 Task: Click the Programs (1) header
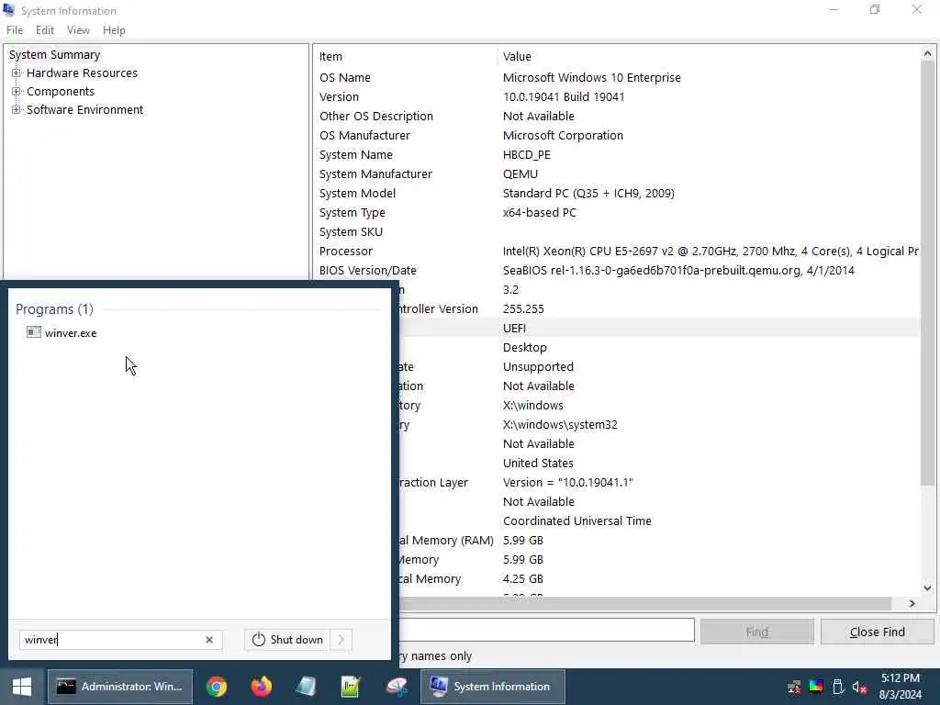pos(54,309)
